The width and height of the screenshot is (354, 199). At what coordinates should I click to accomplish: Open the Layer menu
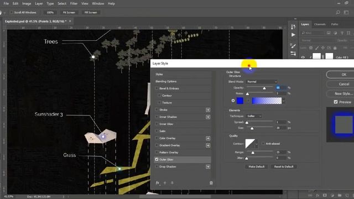(39, 4)
